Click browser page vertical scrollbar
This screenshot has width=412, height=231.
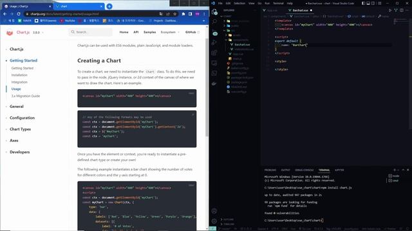[x=207, y=88]
